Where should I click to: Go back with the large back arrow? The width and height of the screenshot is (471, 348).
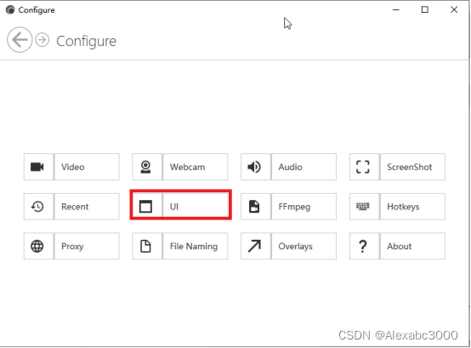[x=20, y=40]
